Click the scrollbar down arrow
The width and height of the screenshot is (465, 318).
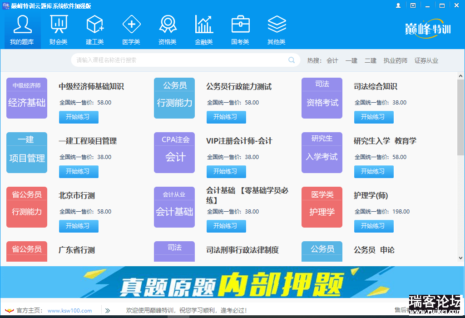460,258
